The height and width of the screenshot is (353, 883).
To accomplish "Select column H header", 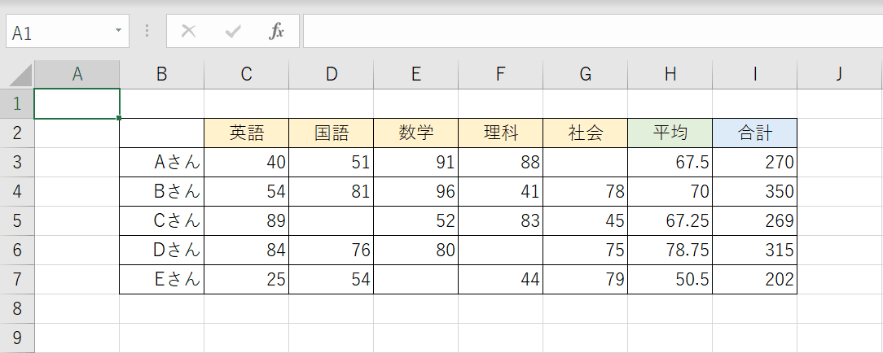I will (x=670, y=74).
